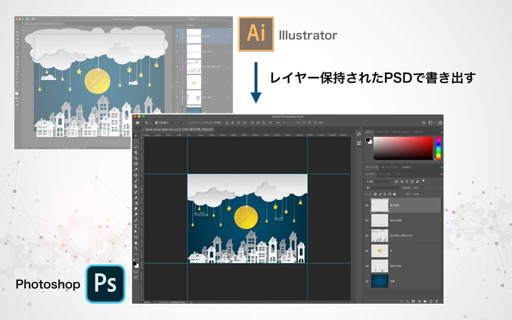The width and height of the screenshot is (512, 320).
Task: Hide the moon layer with eye icon
Action: click(x=366, y=251)
